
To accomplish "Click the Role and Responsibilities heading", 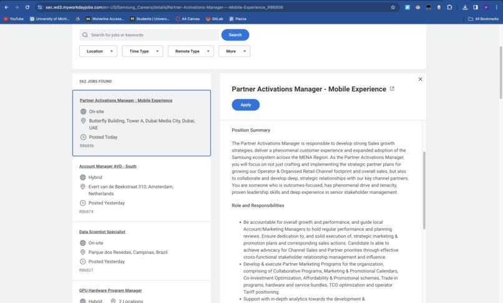I will coord(258,206).
